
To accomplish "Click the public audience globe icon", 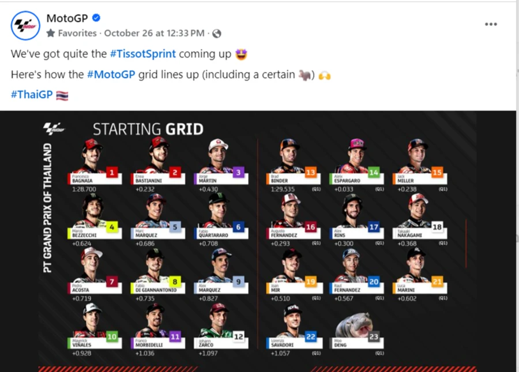I will [x=217, y=33].
